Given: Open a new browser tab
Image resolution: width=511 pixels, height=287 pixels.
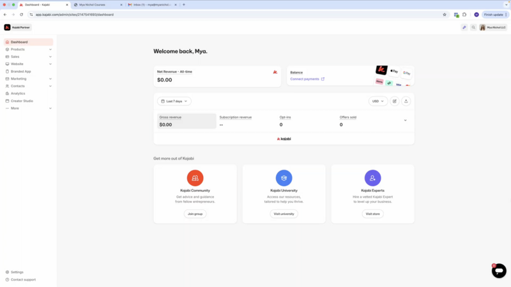Looking at the screenshot, I should (184, 4).
